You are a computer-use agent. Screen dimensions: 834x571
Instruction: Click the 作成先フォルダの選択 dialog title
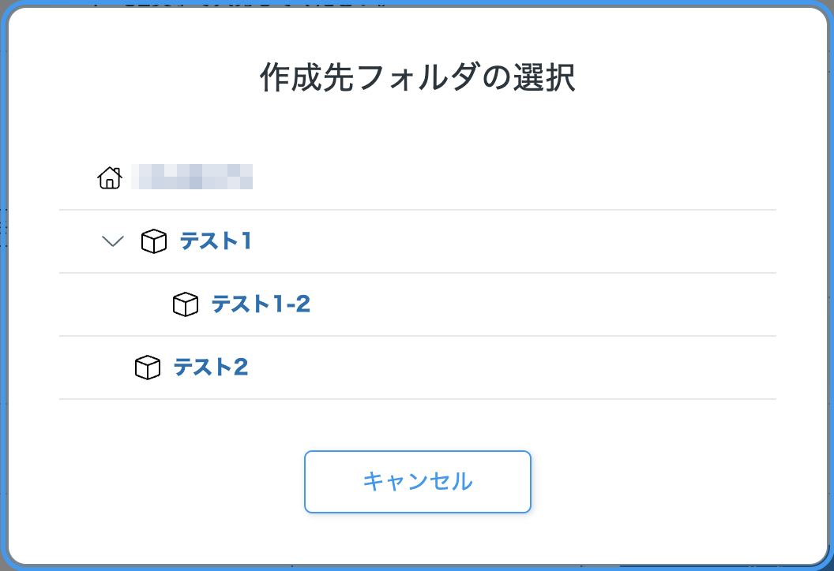tap(418, 77)
